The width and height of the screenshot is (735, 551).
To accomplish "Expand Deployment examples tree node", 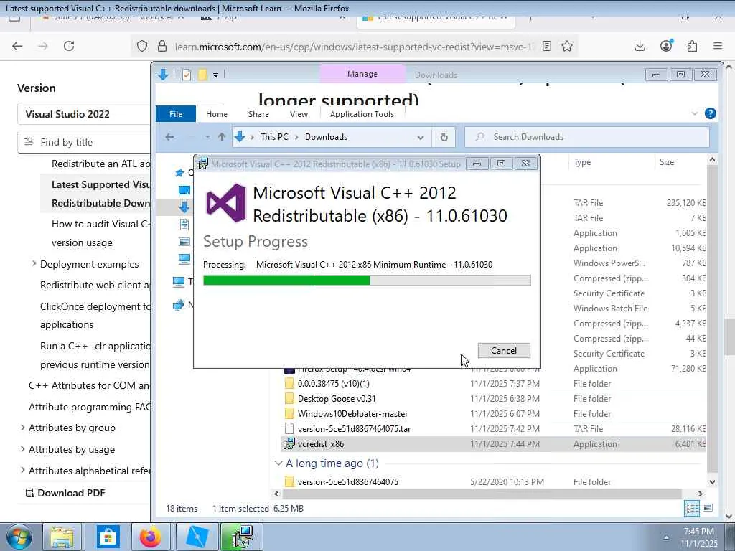I will point(34,264).
